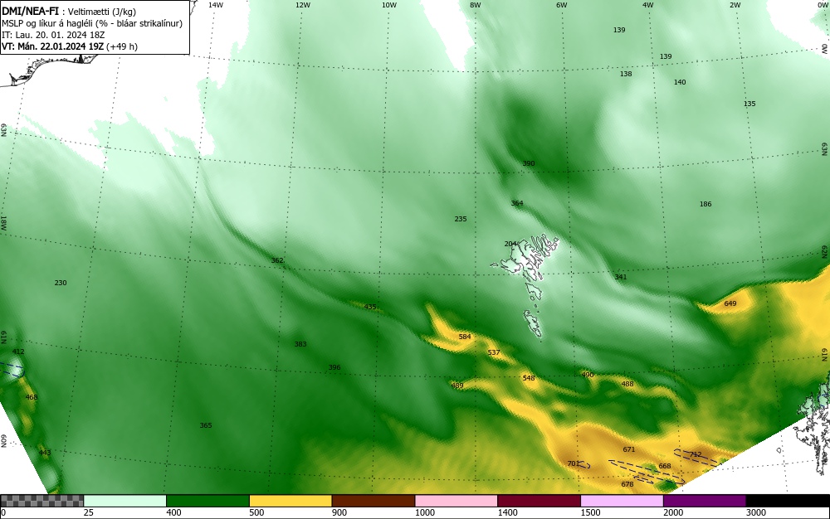Click the map value '712'

coord(696,454)
